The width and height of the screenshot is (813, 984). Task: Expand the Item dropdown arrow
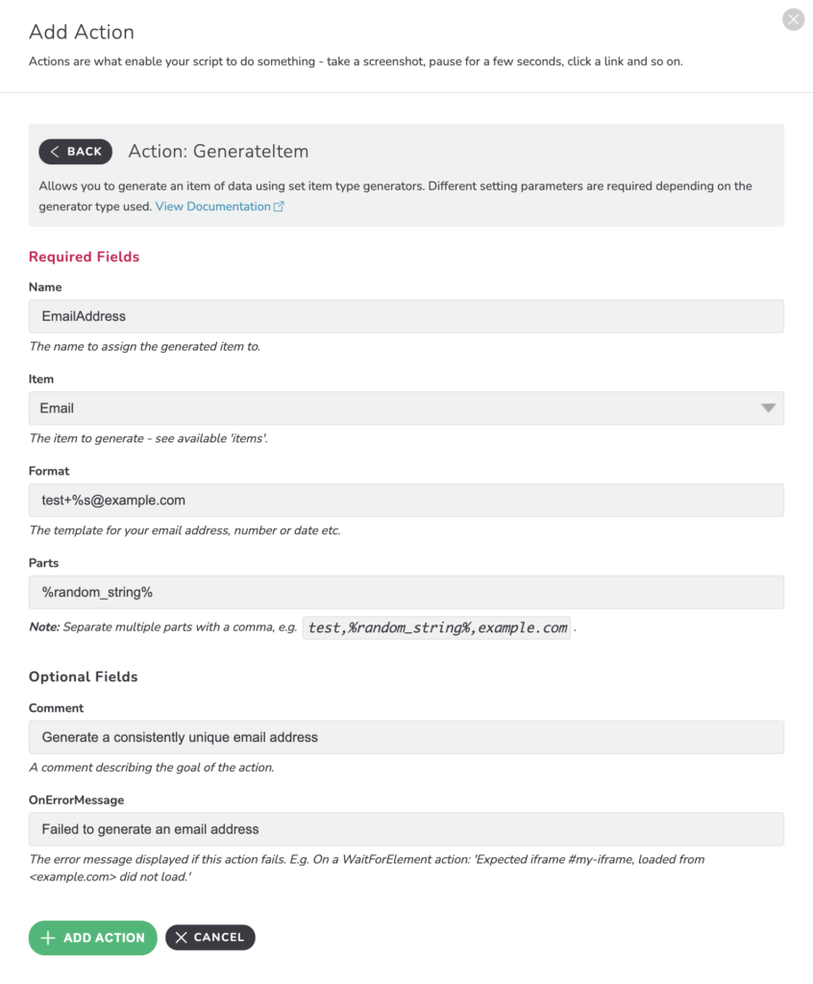coord(768,408)
